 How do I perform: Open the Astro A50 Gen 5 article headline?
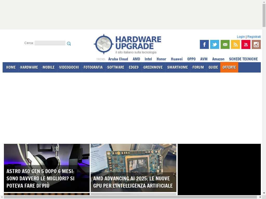point(41,178)
